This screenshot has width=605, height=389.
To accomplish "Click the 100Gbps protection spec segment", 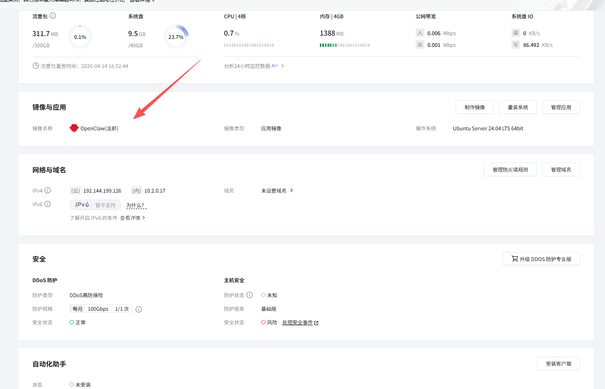I will point(98,309).
